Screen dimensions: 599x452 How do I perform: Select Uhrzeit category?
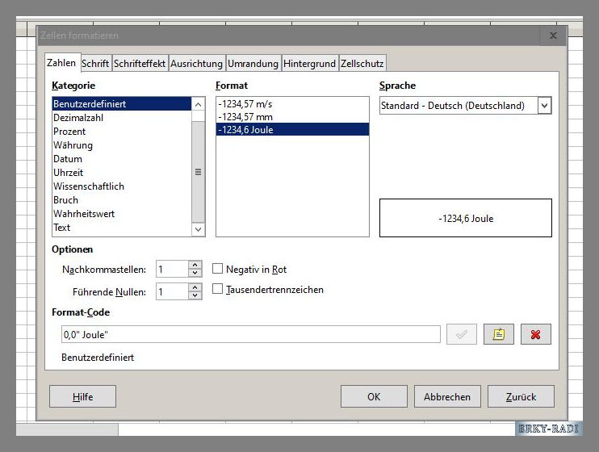point(121,173)
